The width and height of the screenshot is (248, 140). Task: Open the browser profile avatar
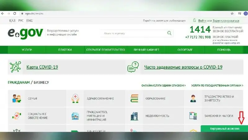click(246, 14)
